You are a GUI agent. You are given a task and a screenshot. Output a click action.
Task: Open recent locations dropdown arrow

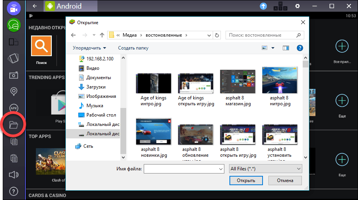click(x=94, y=35)
